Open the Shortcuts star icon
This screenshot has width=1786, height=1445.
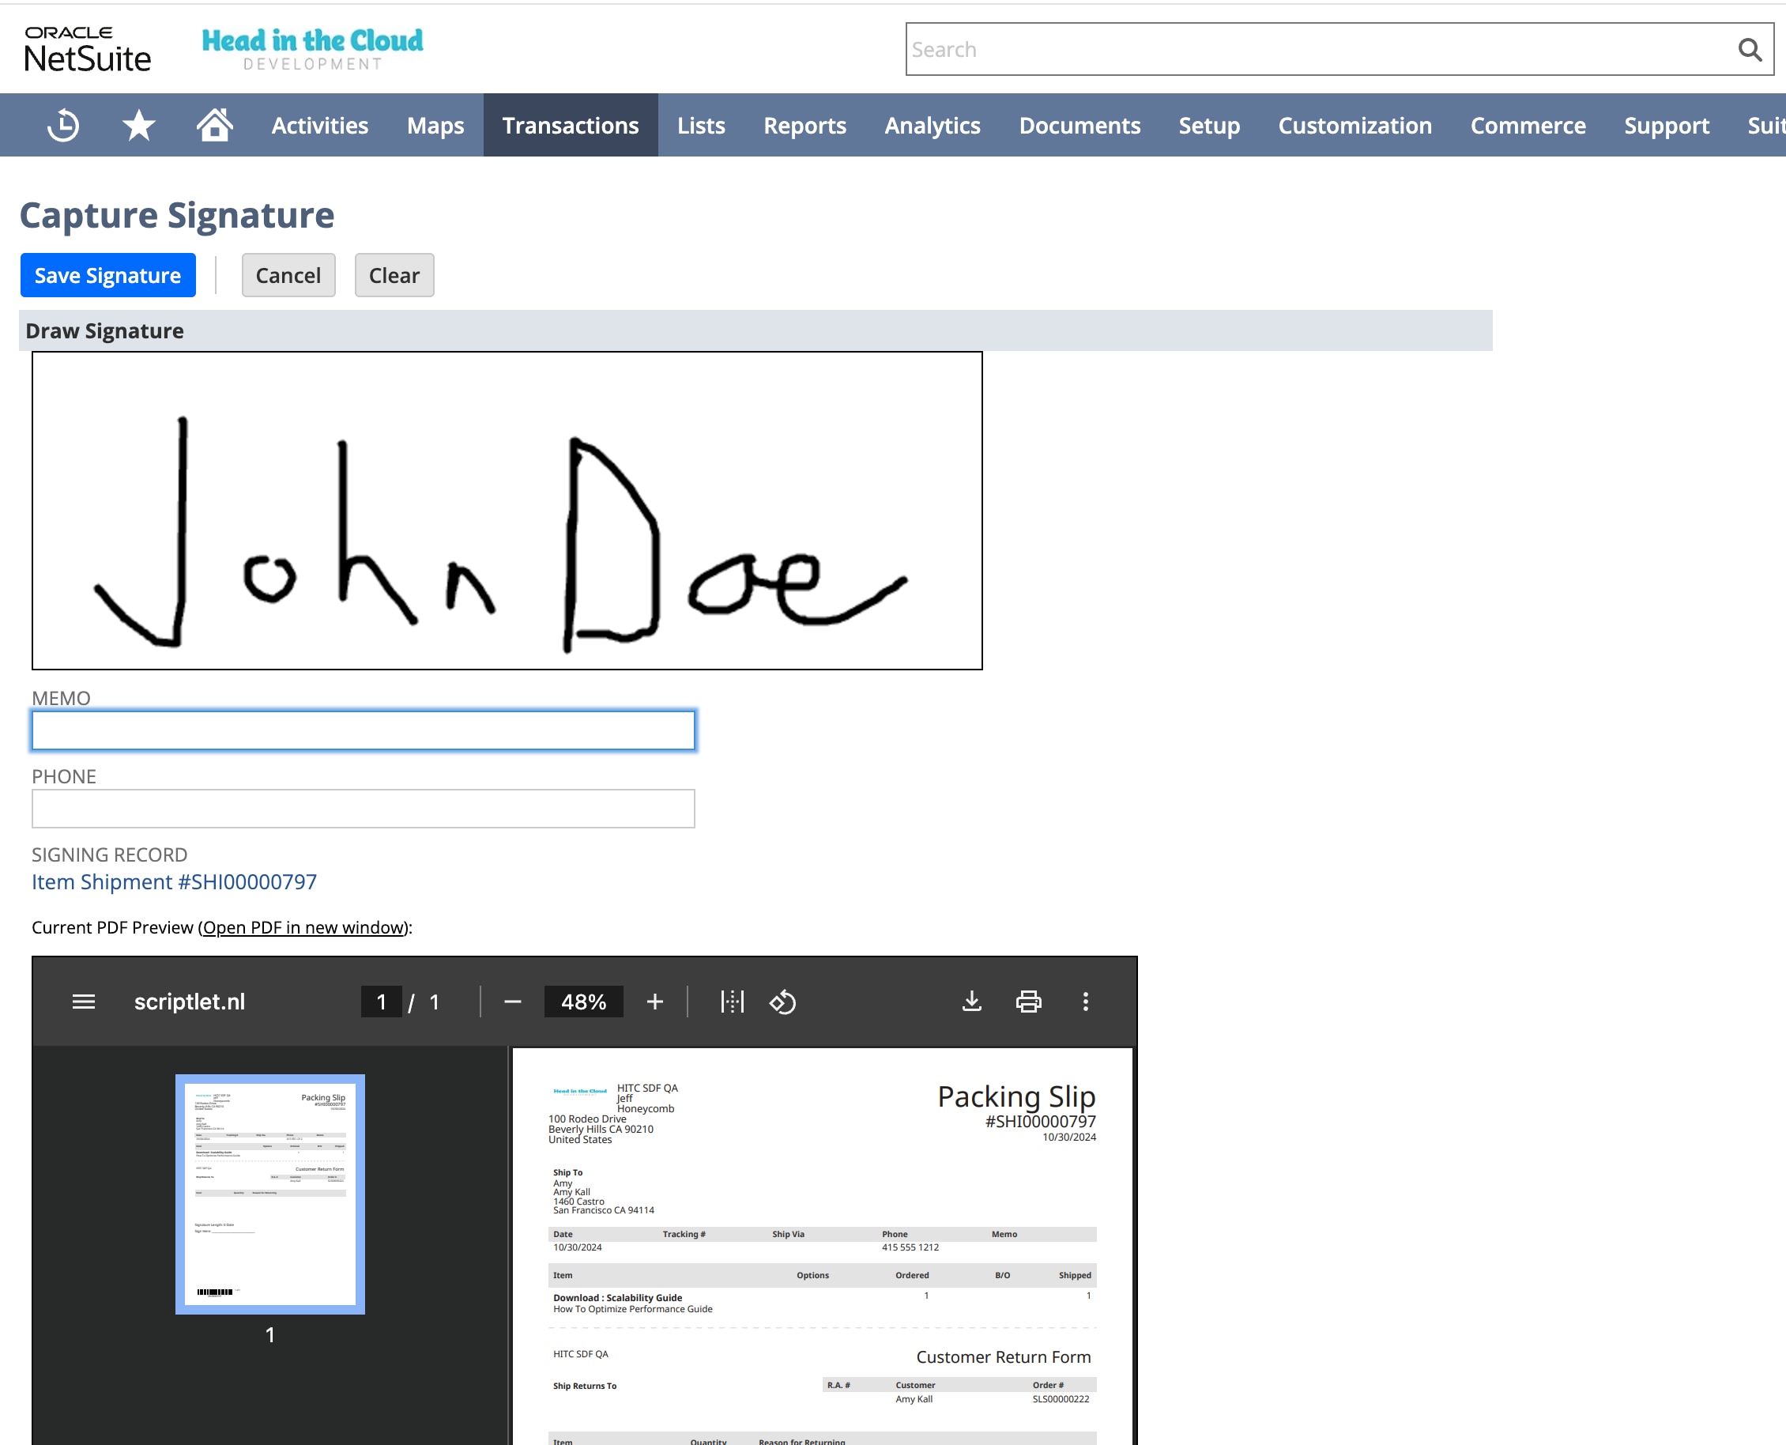coord(139,126)
